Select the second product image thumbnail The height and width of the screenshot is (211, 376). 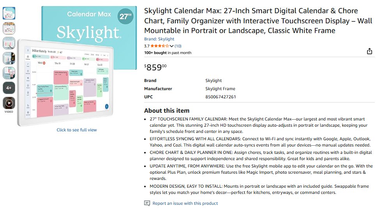9,28
